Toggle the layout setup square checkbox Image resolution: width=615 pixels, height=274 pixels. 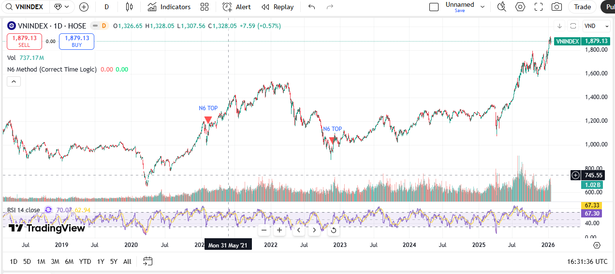434,7
